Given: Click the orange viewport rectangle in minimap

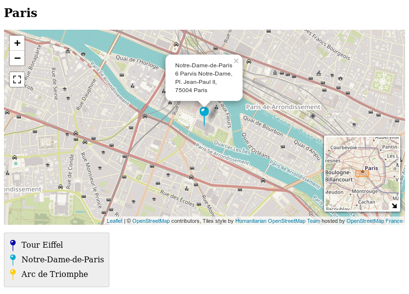Looking at the screenshot, I should click(362, 174).
